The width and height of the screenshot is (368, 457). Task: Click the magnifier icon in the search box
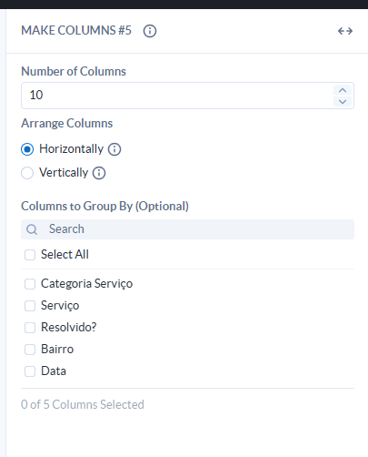pyautogui.click(x=32, y=229)
